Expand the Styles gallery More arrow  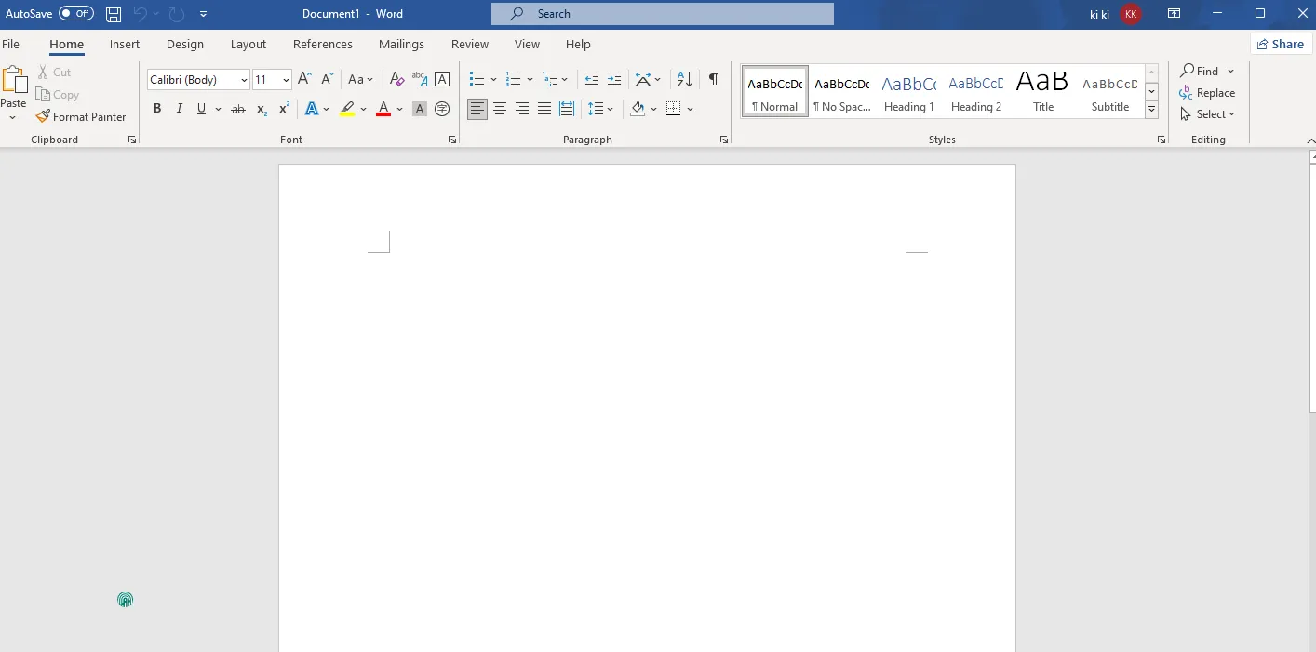1151,110
